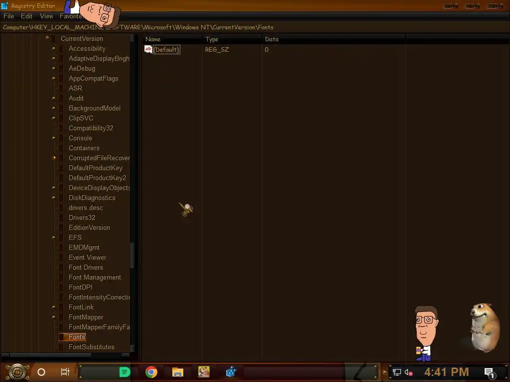Expand the Console key
Screen dimensions: 510x382
(54, 138)
